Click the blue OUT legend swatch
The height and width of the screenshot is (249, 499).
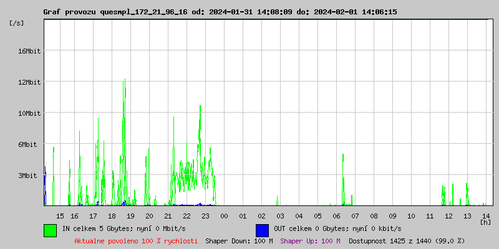[262, 230]
